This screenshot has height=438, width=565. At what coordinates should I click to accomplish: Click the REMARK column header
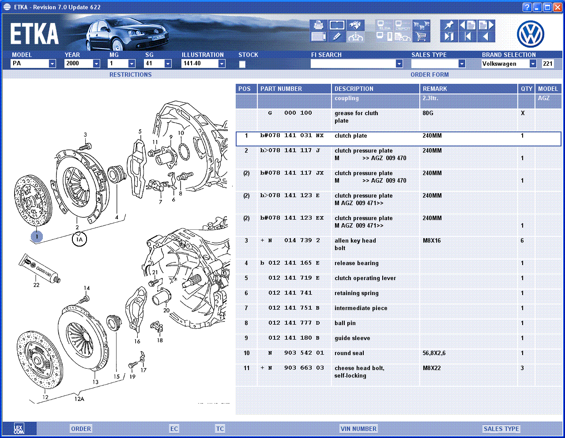469,89
